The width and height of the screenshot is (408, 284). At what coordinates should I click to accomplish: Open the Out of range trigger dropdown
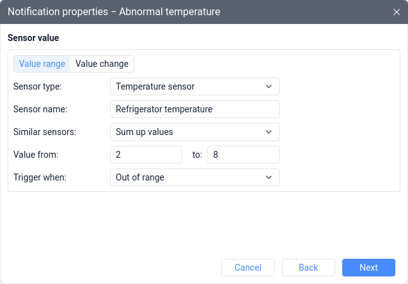(195, 177)
